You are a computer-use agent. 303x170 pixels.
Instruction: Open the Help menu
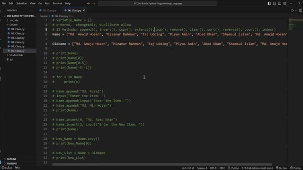pos(68,3)
